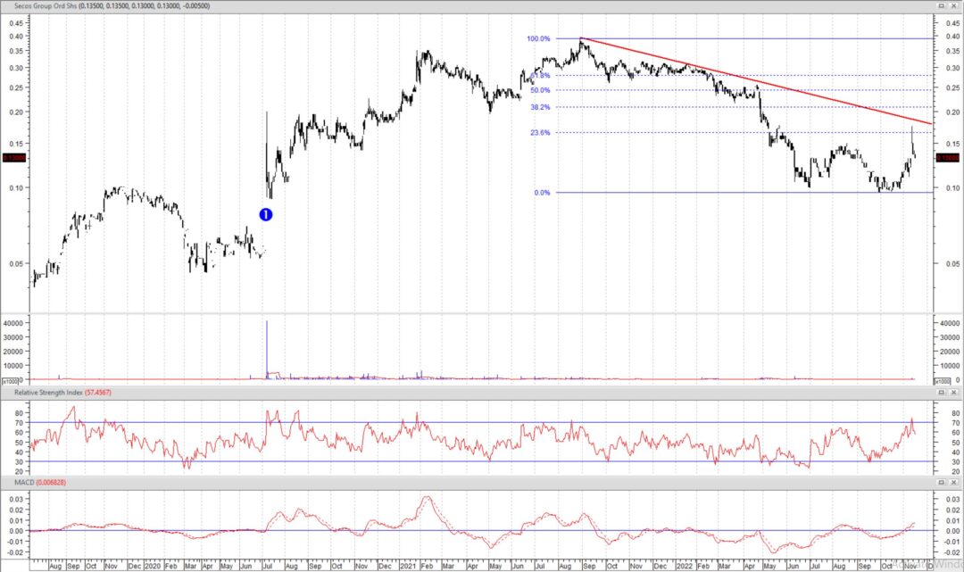Close the MACD indicator pane

[x=954, y=483]
